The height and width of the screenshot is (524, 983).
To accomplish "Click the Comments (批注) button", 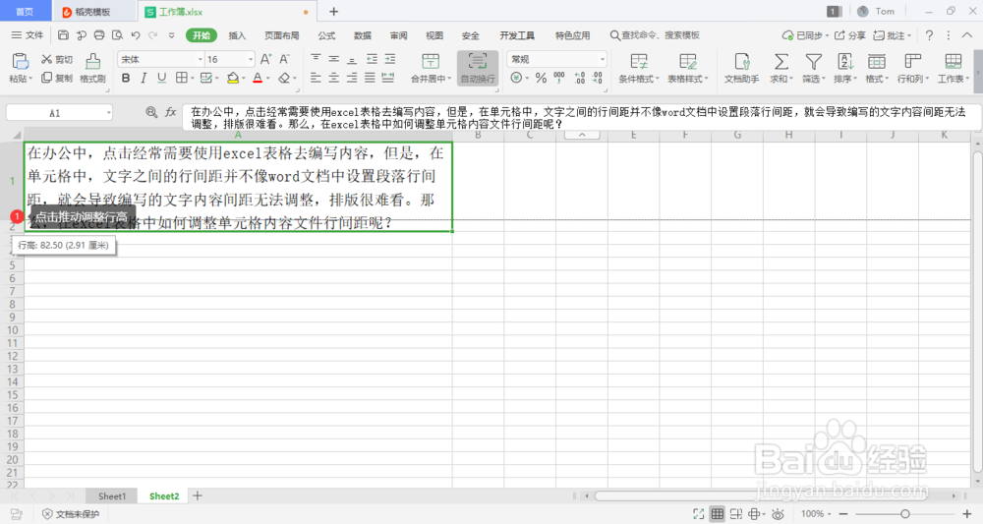I will (x=893, y=35).
